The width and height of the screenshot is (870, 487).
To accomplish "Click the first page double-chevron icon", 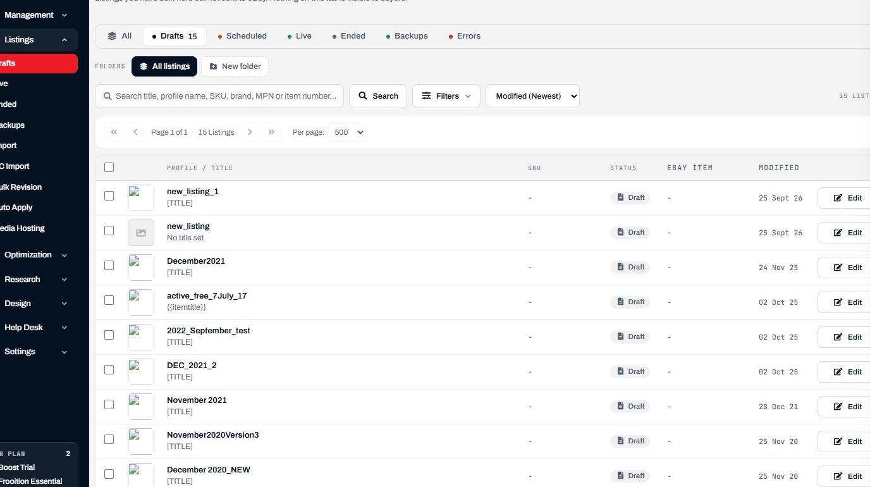I will point(114,132).
